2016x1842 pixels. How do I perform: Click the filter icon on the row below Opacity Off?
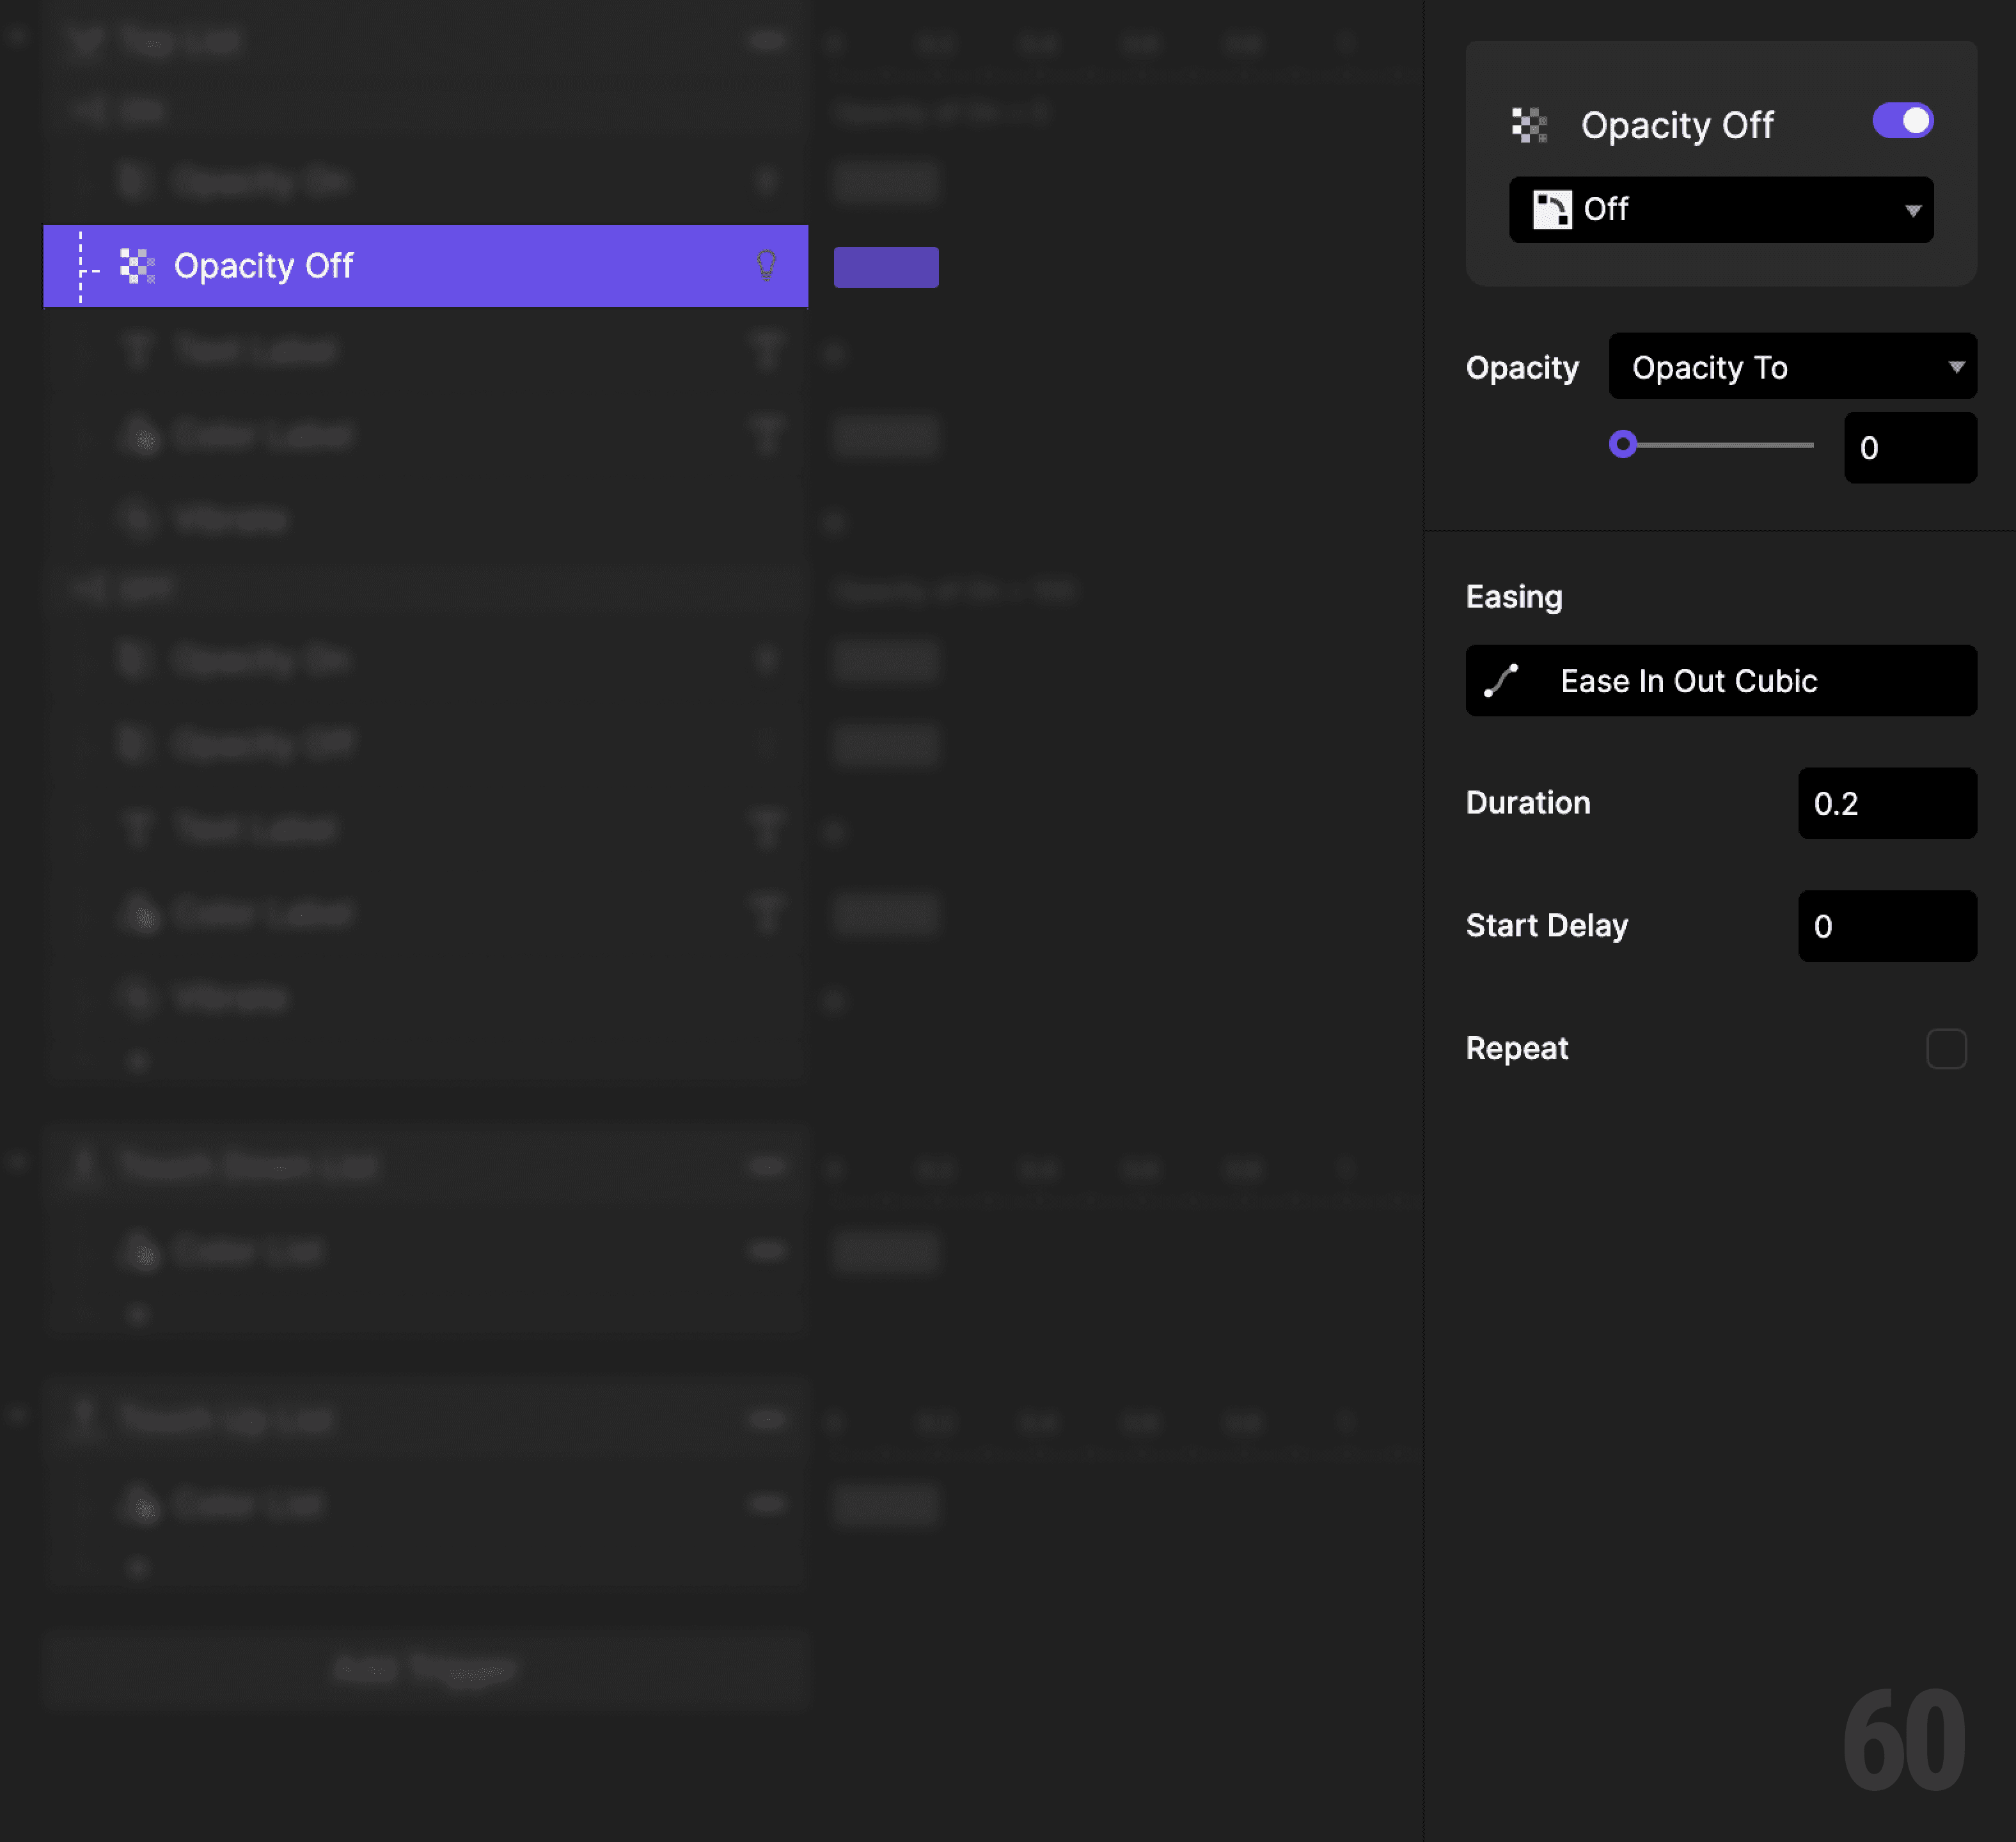(x=768, y=351)
